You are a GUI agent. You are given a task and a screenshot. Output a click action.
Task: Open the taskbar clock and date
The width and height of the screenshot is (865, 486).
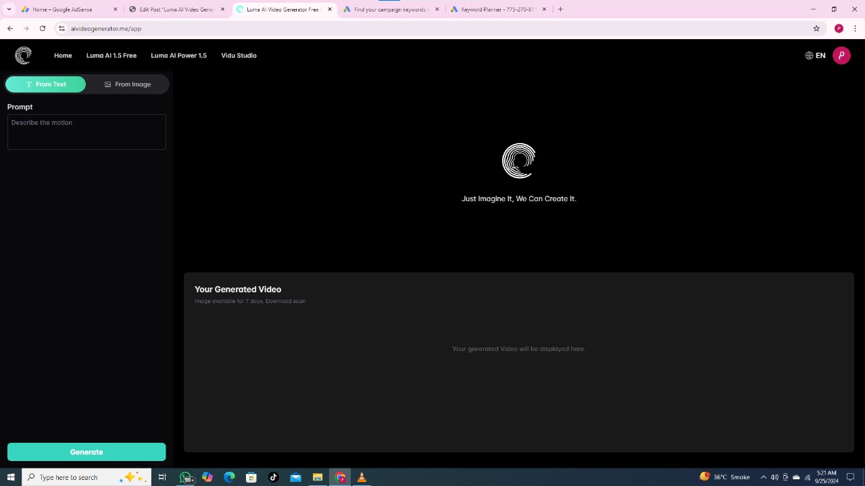coord(826,477)
